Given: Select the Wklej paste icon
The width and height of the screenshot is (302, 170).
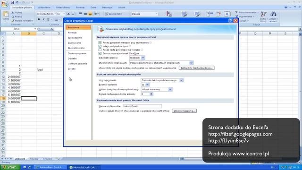Looking at the screenshot, I should [x=6, y=14].
